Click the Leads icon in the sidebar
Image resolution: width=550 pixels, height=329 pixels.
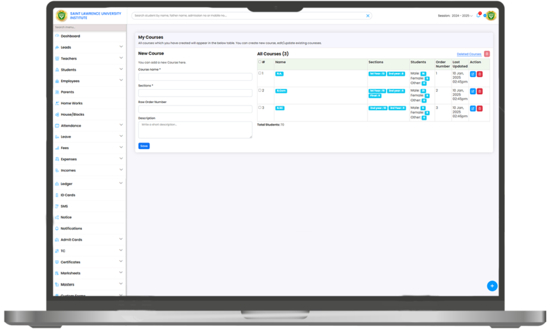tap(57, 47)
